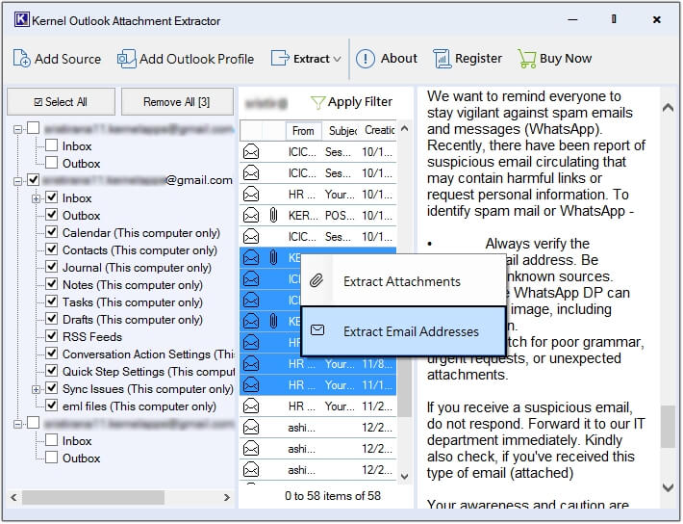Sort the email list by From column

point(304,130)
